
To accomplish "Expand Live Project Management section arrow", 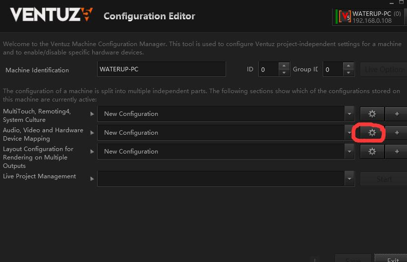I will 92,179.
